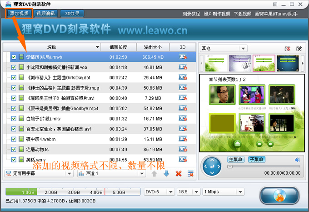Screen dimensions: 309x212
Task: Uncheck the 爱情雨(结局).rmvb checkbox
Action: coord(14,57)
